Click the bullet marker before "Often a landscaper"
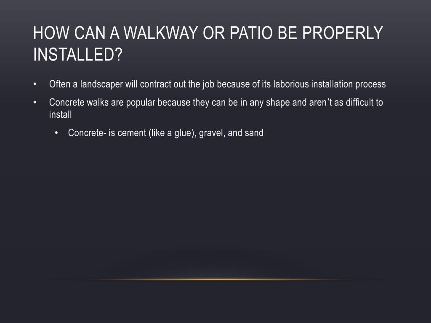Screen dimensions: 431x323 [35, 84]
